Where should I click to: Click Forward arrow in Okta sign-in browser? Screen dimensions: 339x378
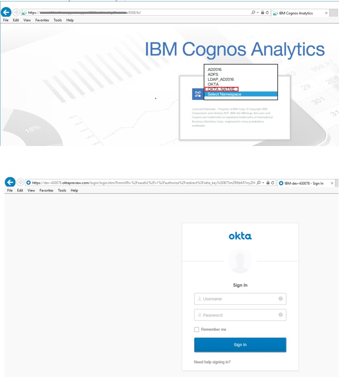(20, 183)
